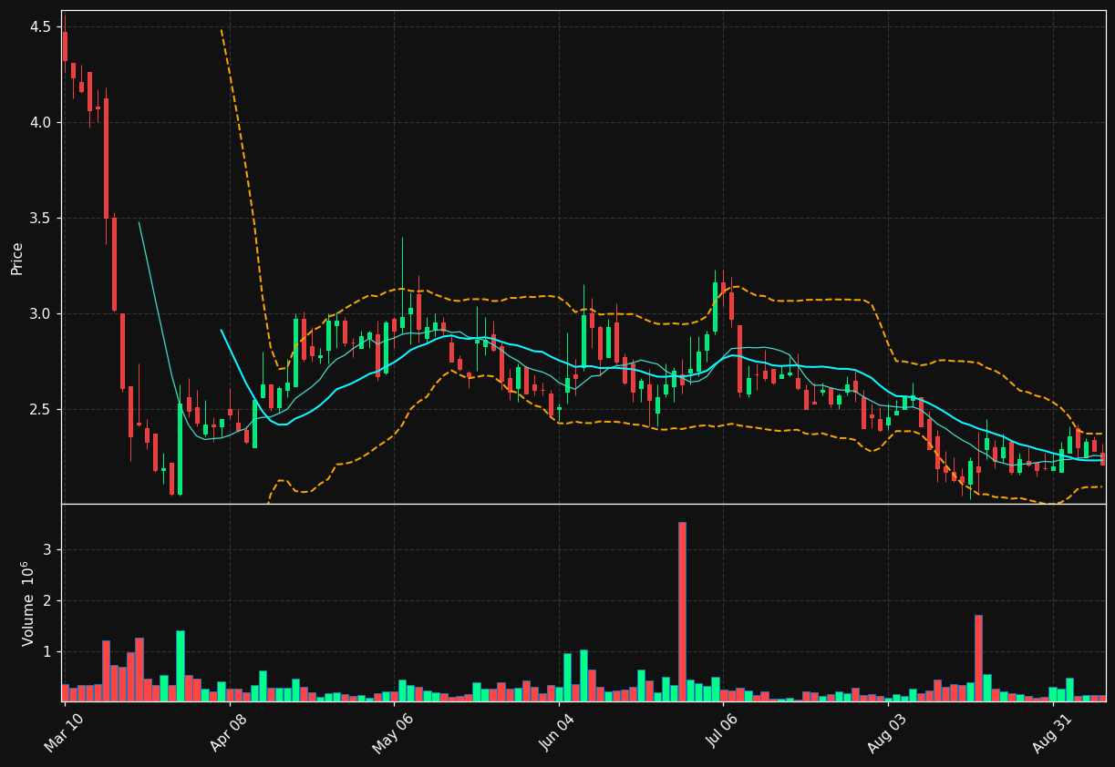Click the 'Apr 08' date label
The image size is (1115, 767).
[229, 732]
